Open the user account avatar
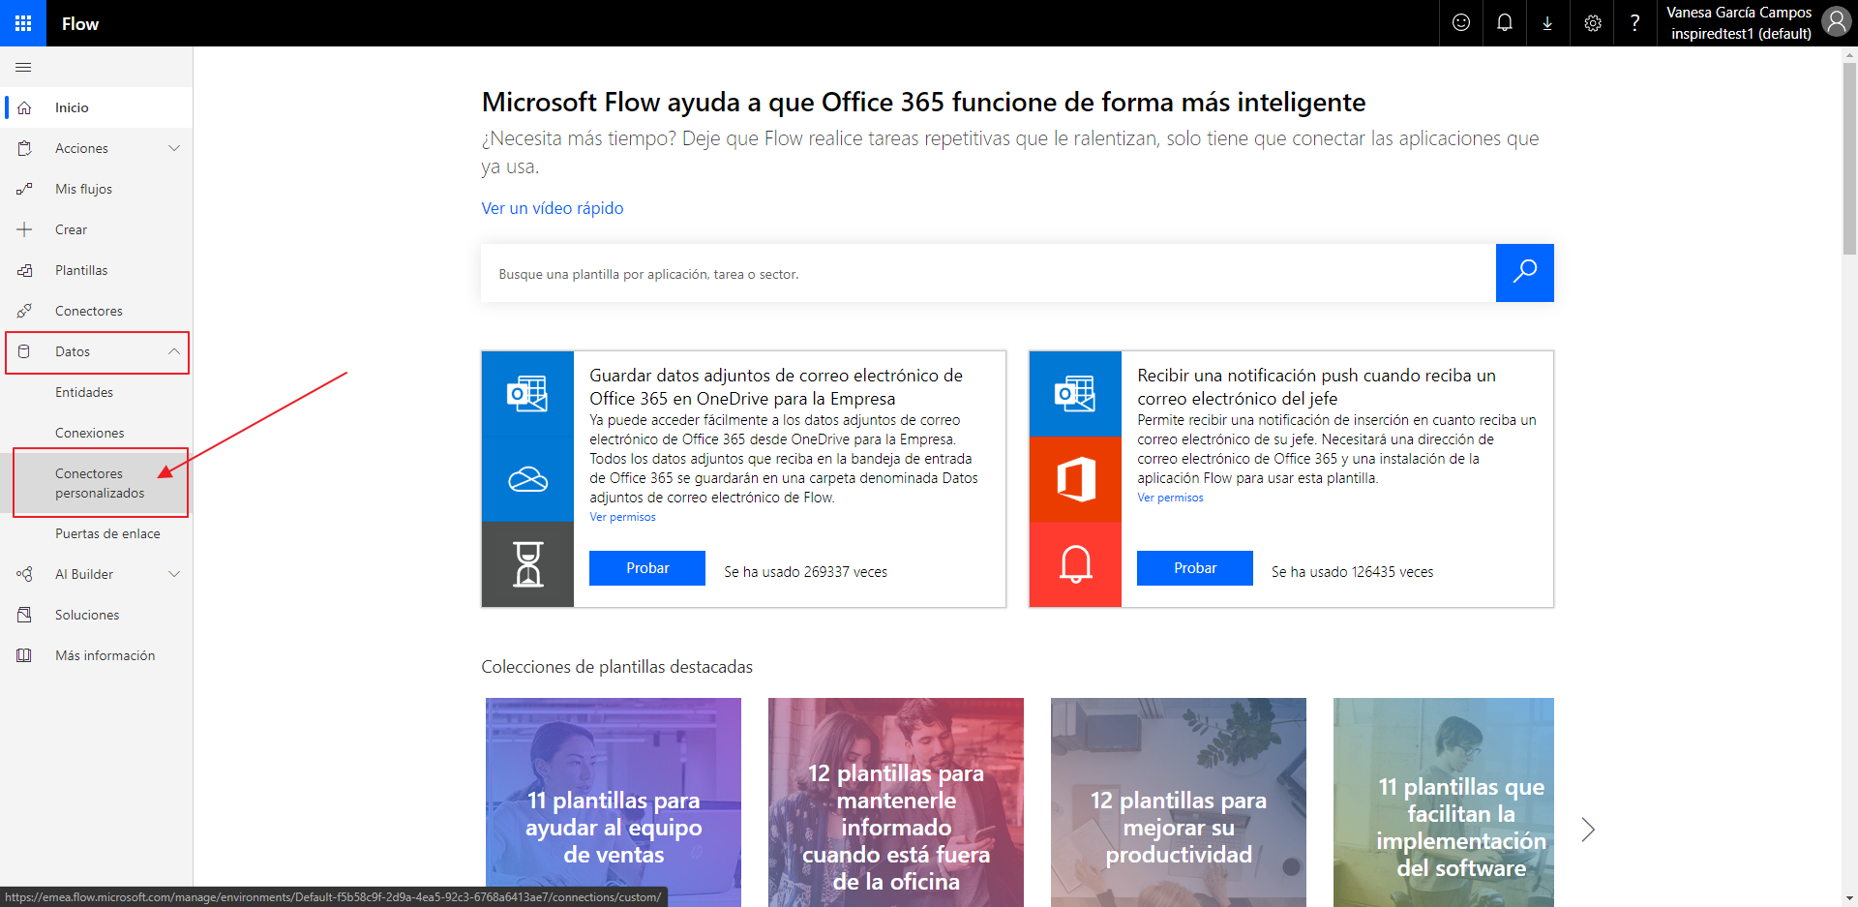The width and height of the screenshot is (1858, 907). tap(1836, 22)
